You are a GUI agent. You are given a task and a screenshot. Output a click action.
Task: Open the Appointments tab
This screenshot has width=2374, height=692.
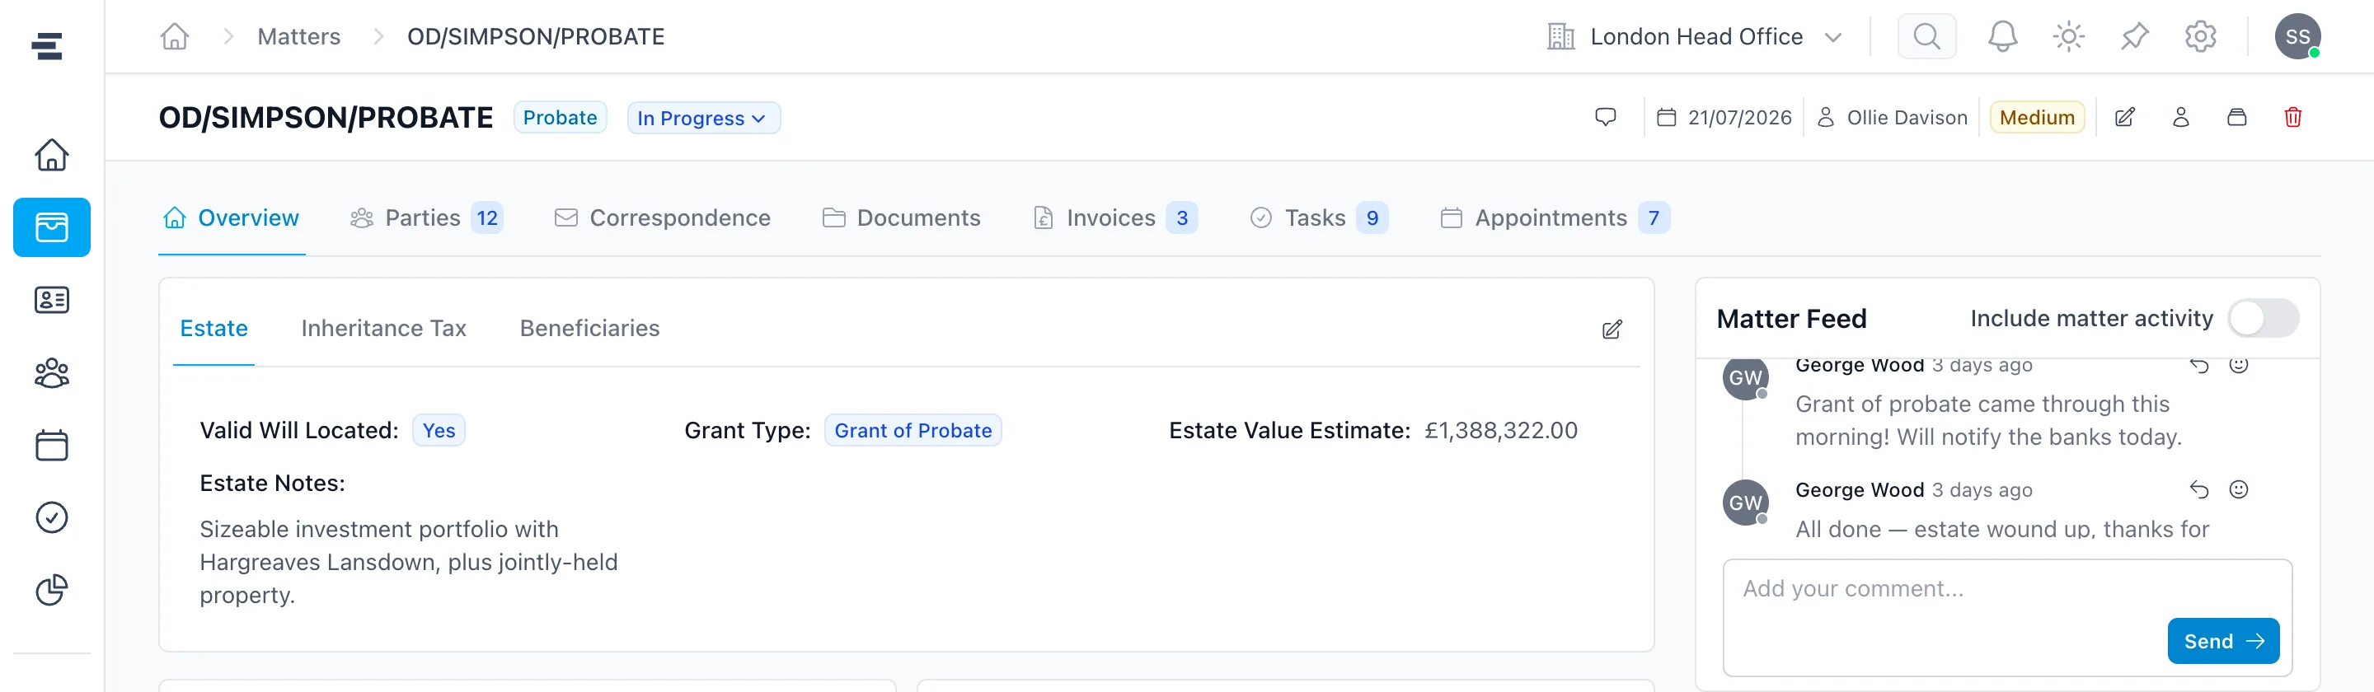(x=1554, y=218)
